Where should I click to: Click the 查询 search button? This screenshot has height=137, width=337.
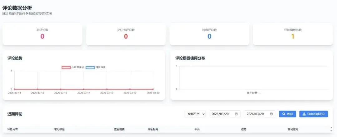(x=288, y=114)
